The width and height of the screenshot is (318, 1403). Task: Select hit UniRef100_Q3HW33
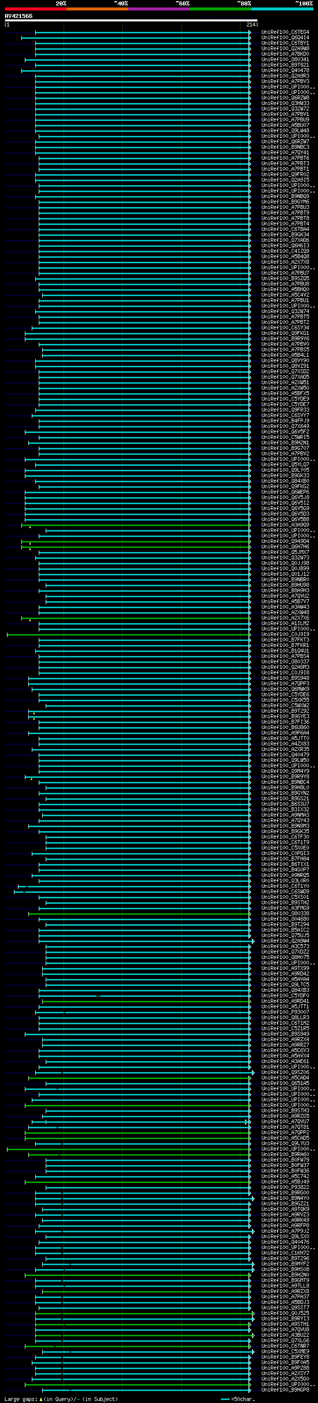coord(285,103)
